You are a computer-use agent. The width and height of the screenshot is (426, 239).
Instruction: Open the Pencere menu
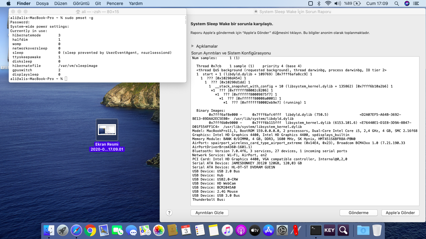(x=114, y=3)
